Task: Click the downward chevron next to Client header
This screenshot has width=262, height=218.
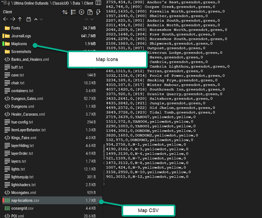Action: point(41,19)
